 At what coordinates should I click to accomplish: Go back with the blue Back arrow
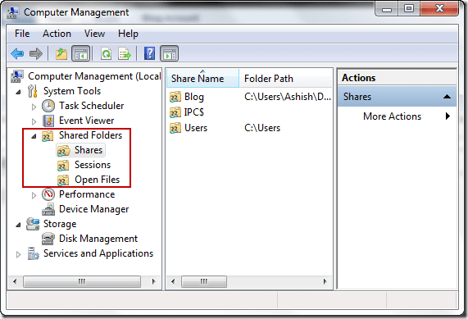[17, 54]
